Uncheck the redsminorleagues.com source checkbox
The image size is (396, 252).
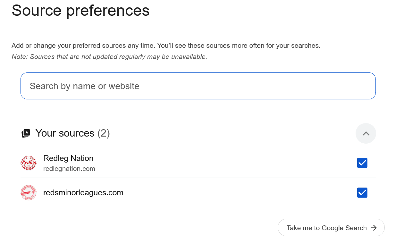362,193
